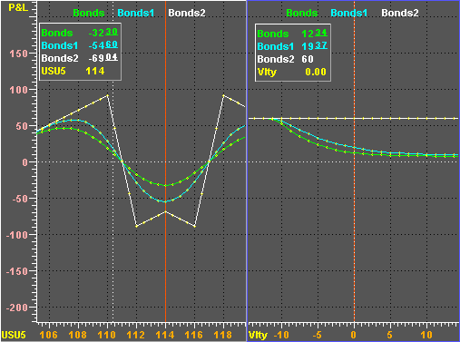Click the -5 tick label on Vlty axis
The height and width of the screenshot is (342, 460).
coord(317,335)
